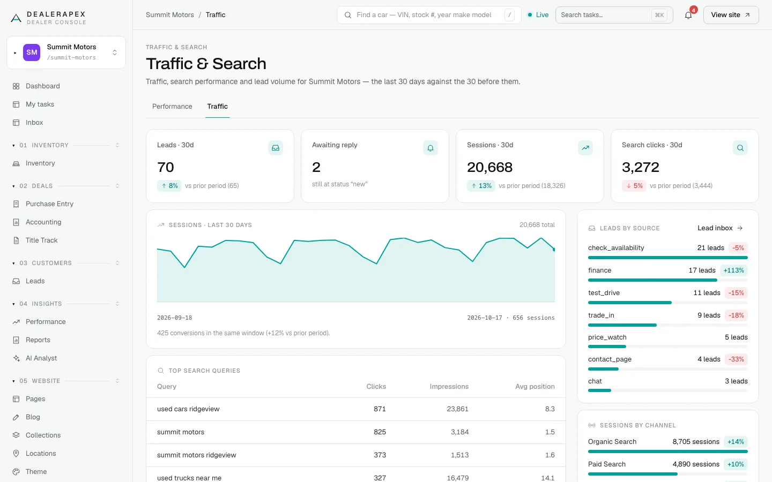Click the +113% finance change badge
772x482 pixels.
coord(734,270)
